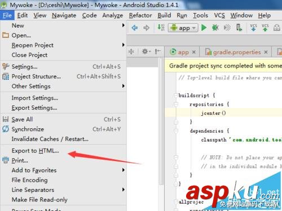
Task: Select Export Settings... entry
Action: (63, 108)
